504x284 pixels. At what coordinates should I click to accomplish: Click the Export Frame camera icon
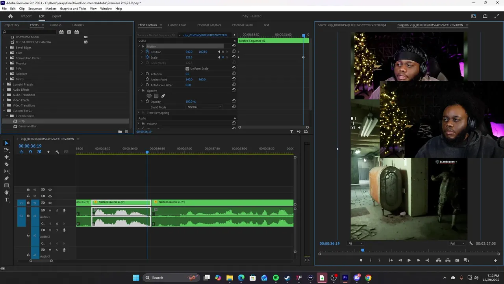click(x=457, y=260)
